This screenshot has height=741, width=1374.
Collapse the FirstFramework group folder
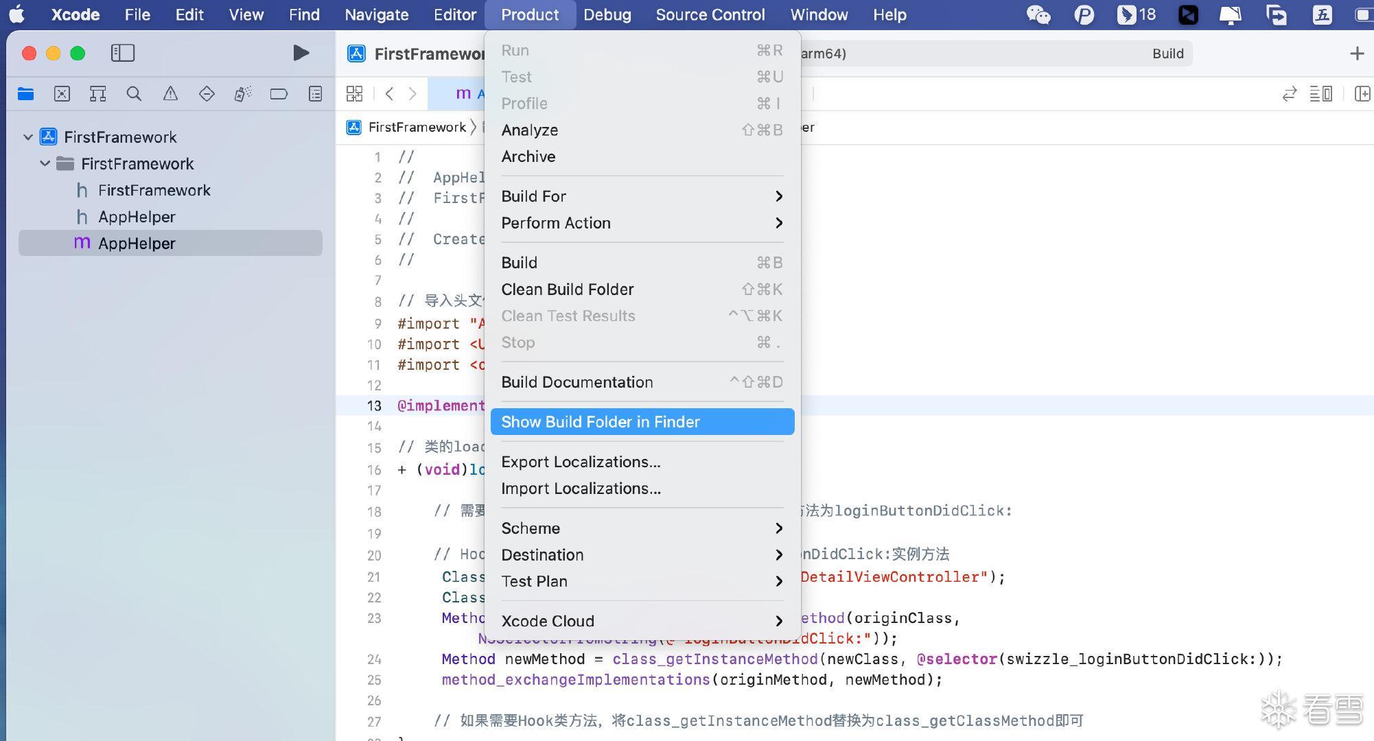[45, 164]
